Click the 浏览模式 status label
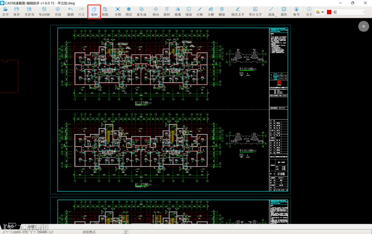Screen dimensions: 372x234 coord(89,232)
